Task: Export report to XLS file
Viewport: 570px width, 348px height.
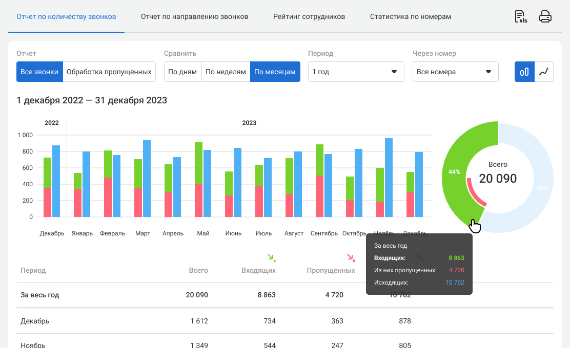Action: click(x=521, y=17)
